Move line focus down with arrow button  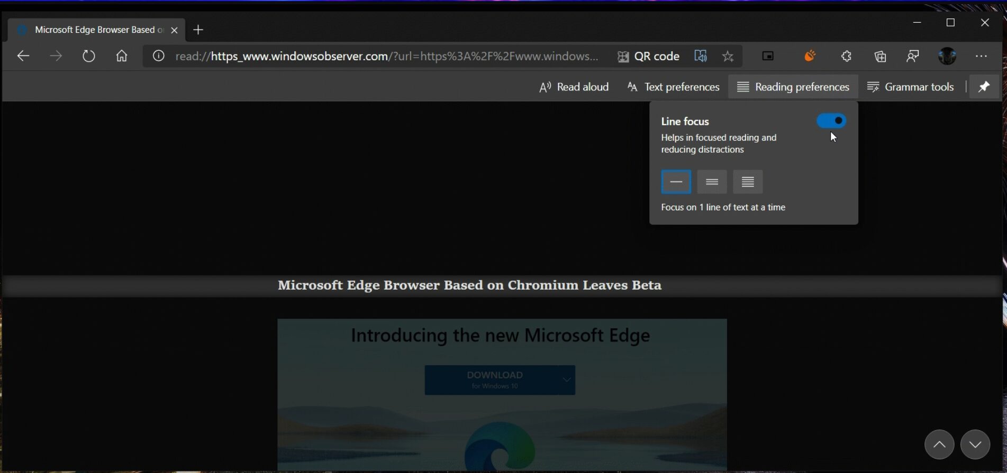pos(975,444)
